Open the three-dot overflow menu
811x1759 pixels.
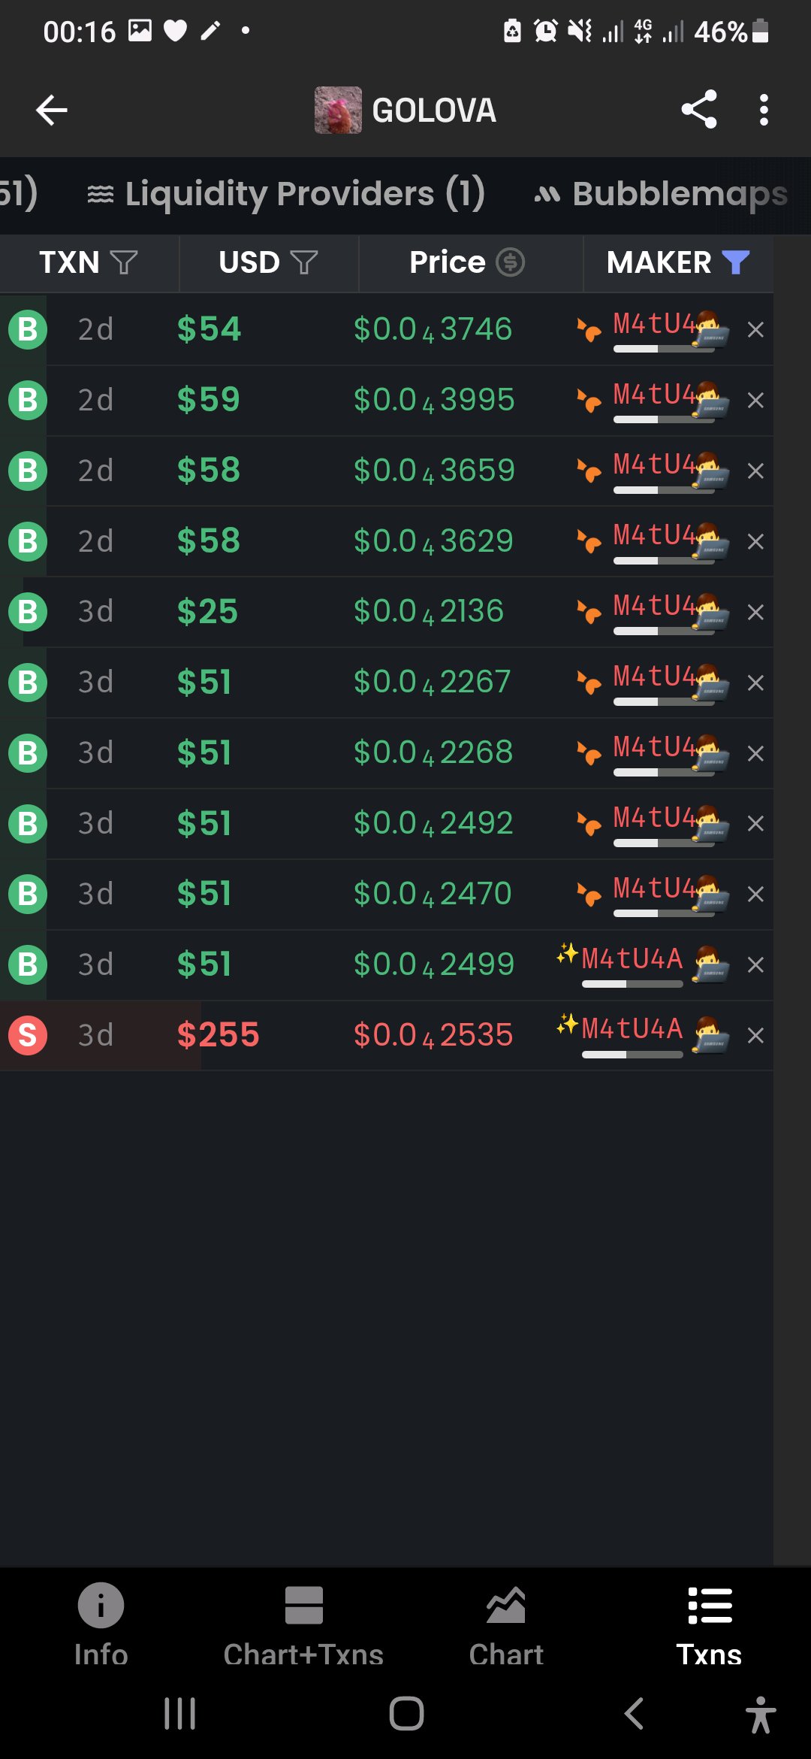pyautogui.click(x=764, y=110)
